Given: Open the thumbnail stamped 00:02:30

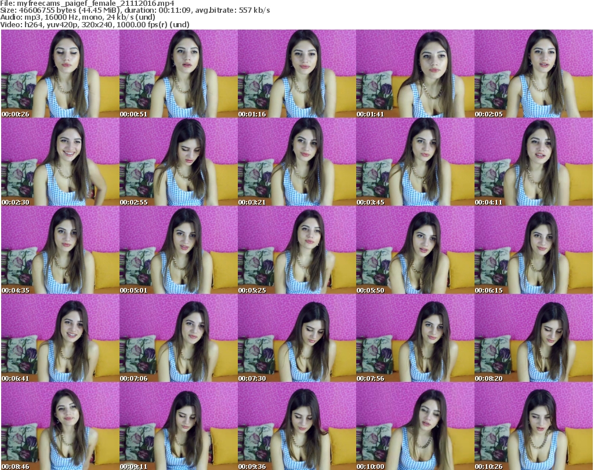Looking at the screenshot, I should [60, 162].
